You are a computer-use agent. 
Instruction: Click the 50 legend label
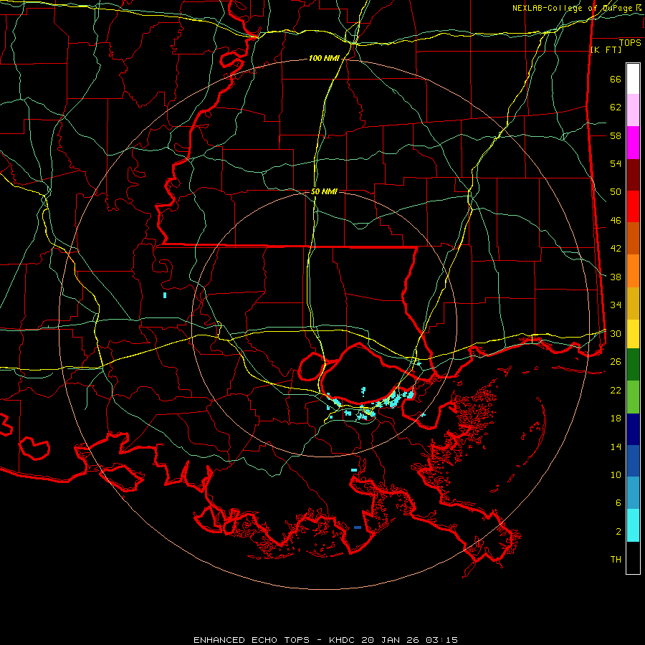pyautogui.click(x=616, y=191)
